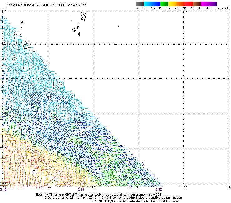
Task: Click the 'NOAA/NESDIS/Center for Satellite Applications and Research' credit
Action: pyautogui.click(x=135, y=201)
